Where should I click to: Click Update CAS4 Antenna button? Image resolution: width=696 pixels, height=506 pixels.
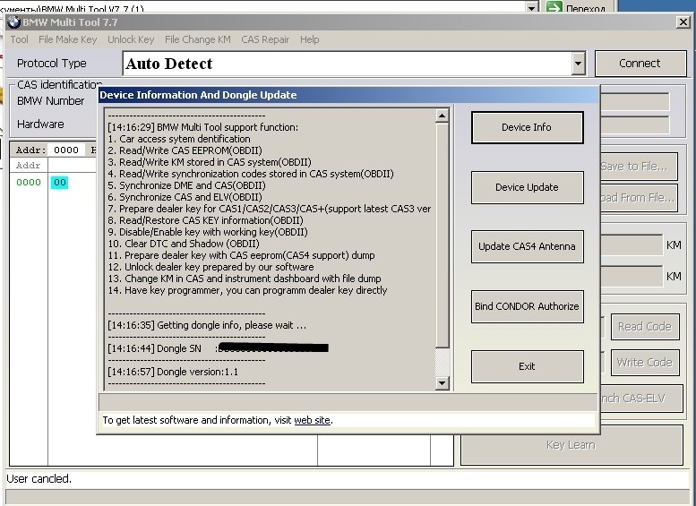coord(527,246)
